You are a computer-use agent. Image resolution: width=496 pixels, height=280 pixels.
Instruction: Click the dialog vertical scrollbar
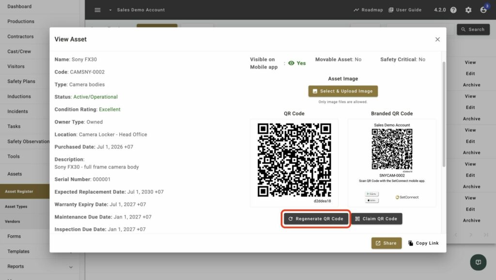[444, 114]
